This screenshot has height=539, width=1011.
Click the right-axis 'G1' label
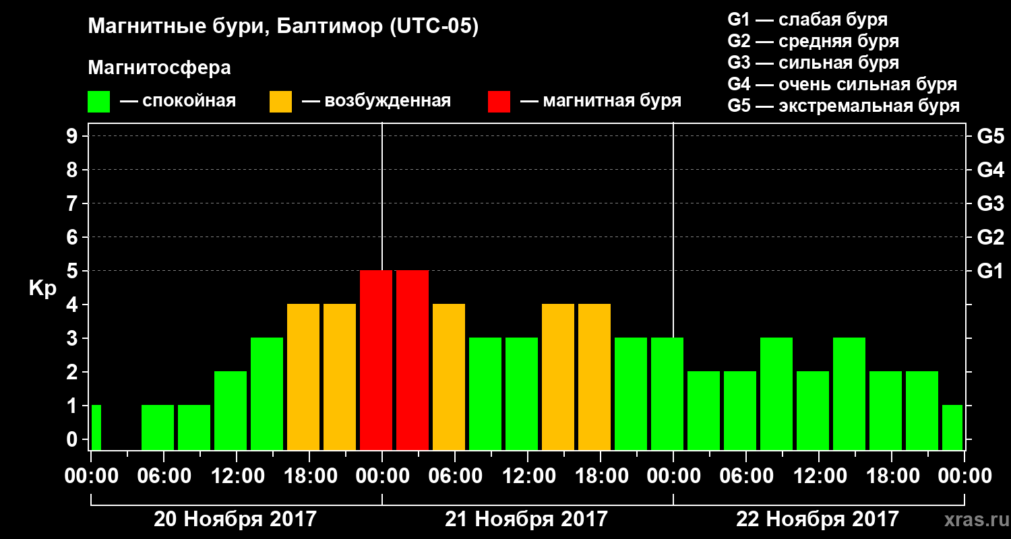click(x=990, y=271)
